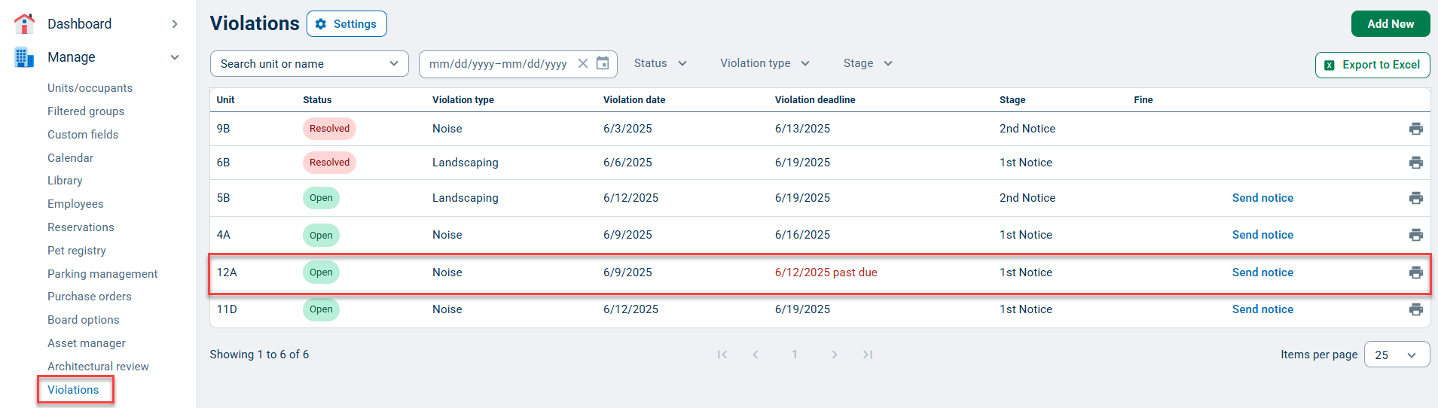Image resolution: width=1438 pixels, height=408 pixels.
Task: Open Board options in the sidebar
Action: coord(84,320)
